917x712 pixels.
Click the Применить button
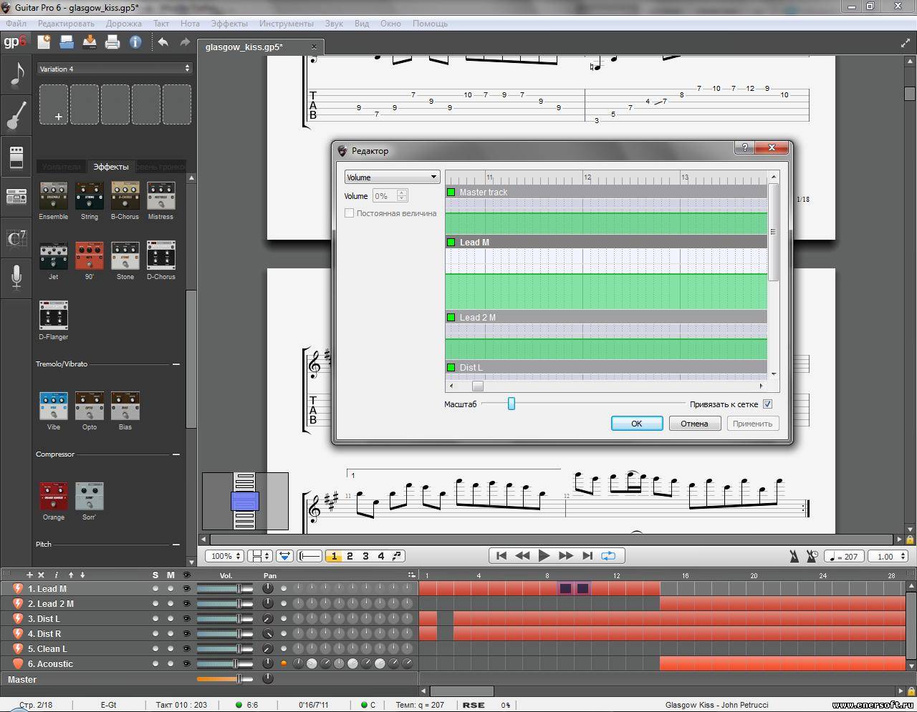click(x=752, y=424)
